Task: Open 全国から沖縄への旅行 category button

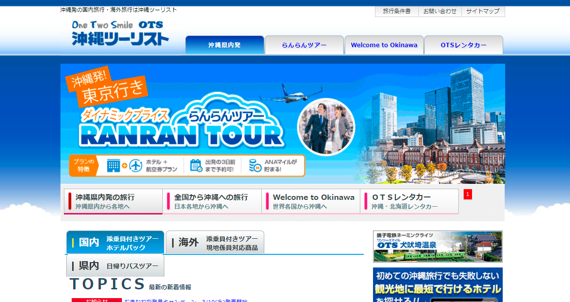Action: (212, 201)
